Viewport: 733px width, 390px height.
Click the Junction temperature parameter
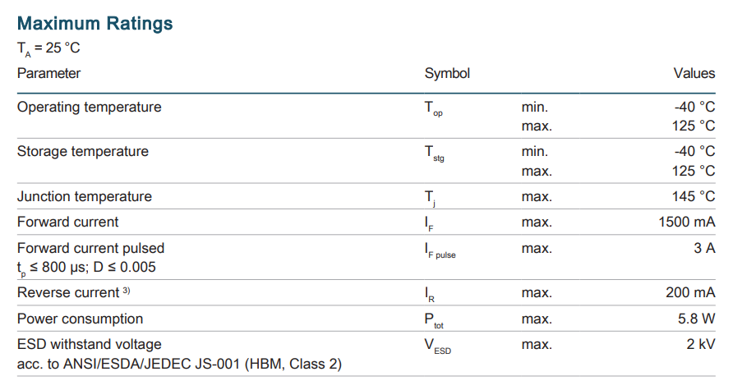[84, 196]
